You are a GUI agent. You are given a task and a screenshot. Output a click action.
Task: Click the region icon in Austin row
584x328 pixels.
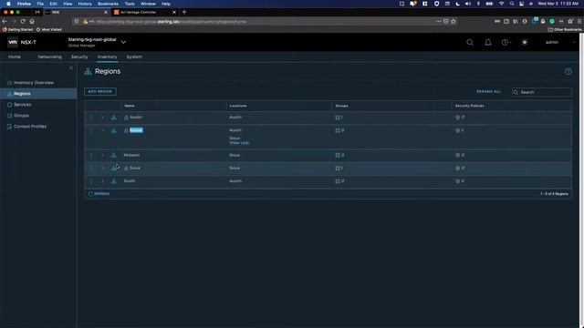(113, 118)
